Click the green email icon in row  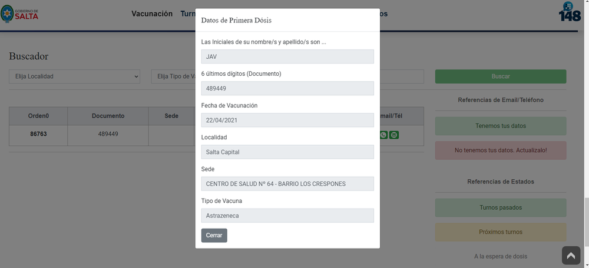[x=393, y=135]
